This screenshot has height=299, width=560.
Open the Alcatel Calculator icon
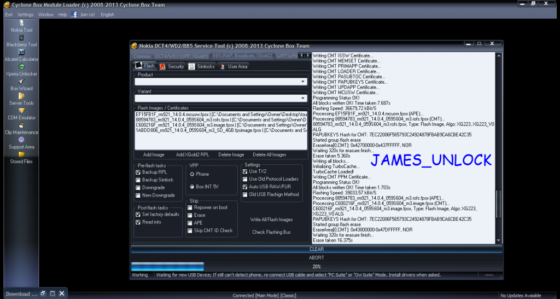pos(21,52)
